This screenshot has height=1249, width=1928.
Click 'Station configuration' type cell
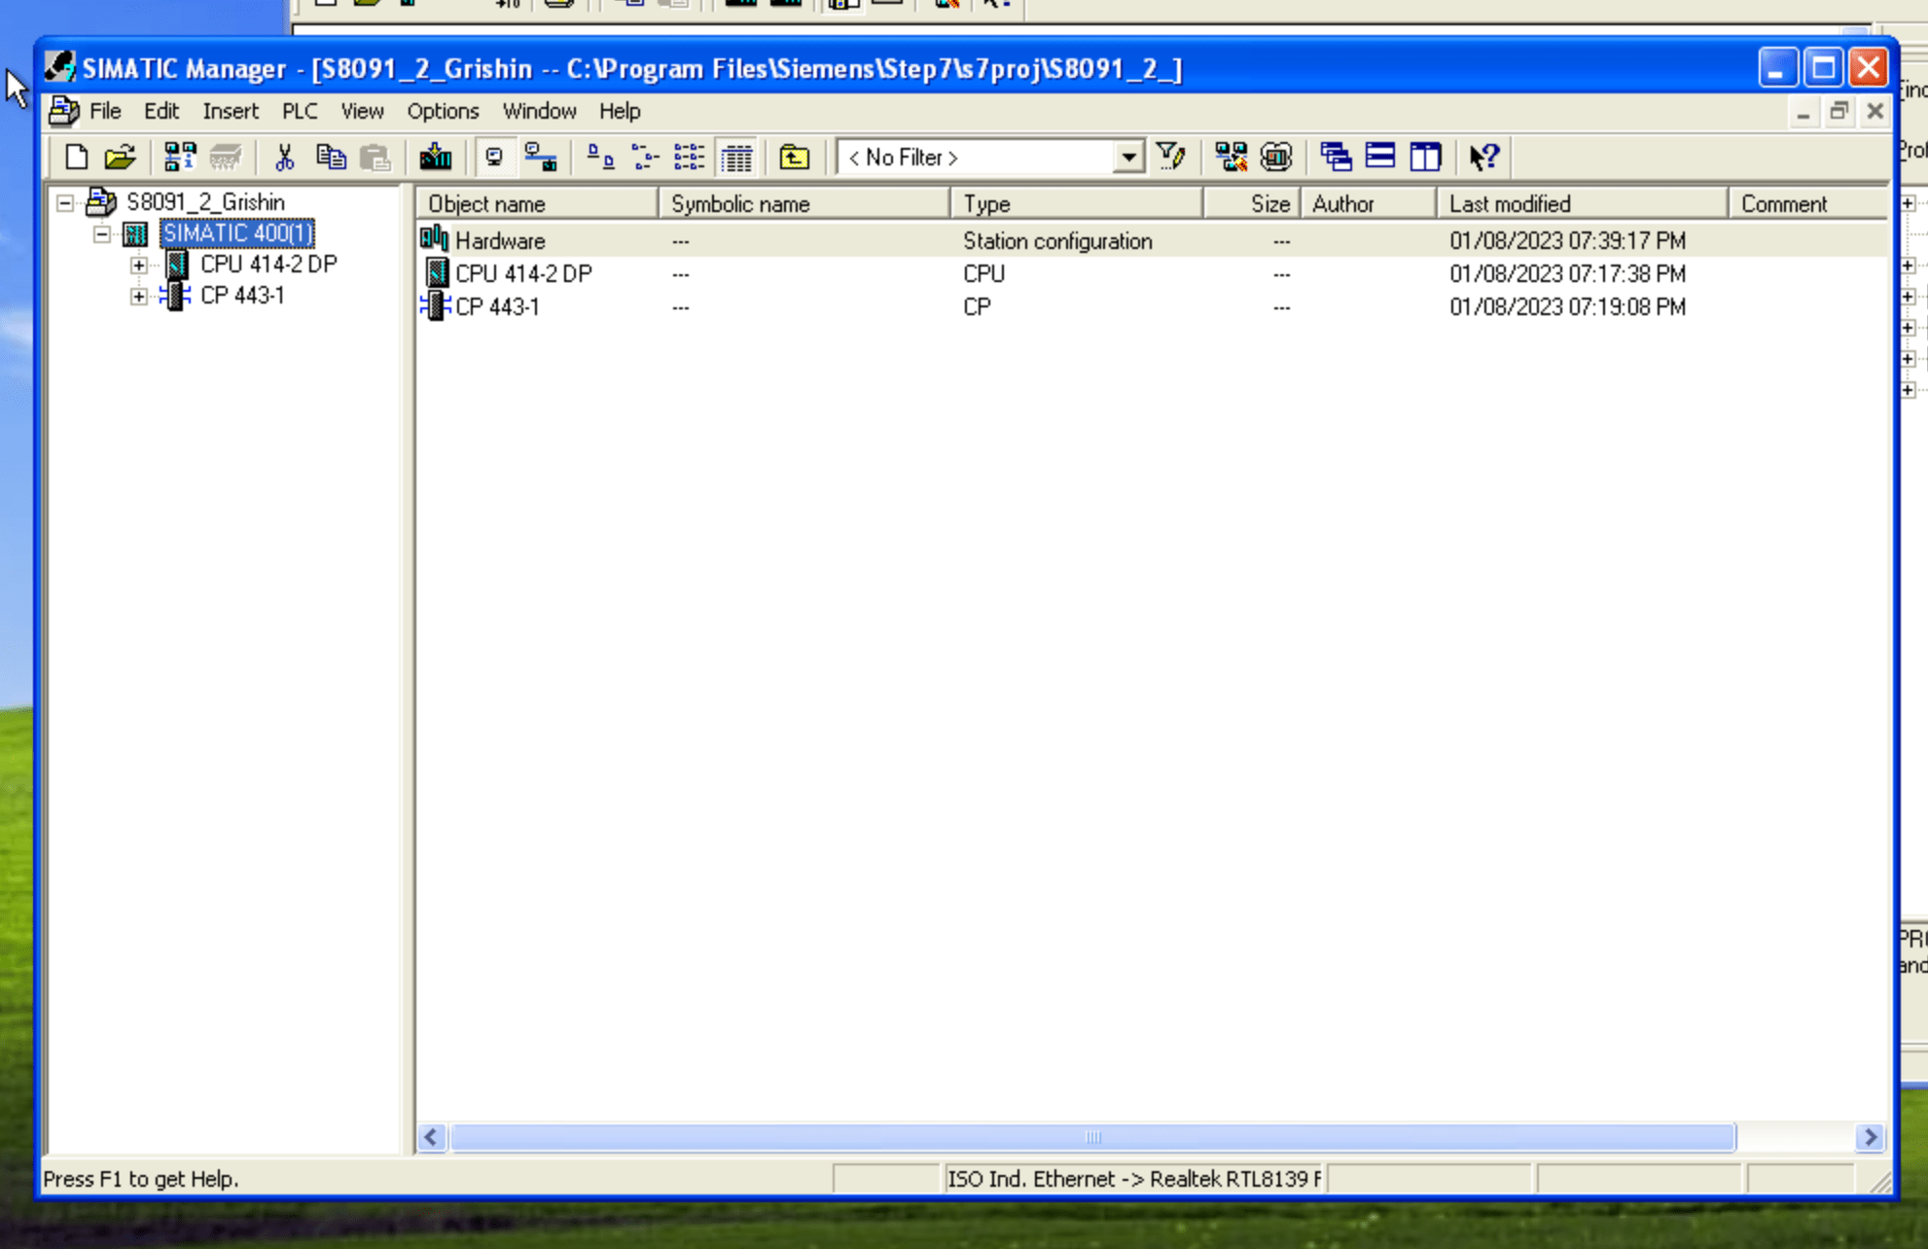[1057, 240]
